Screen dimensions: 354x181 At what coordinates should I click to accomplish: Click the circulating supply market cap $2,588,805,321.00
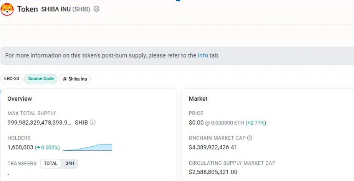tap(213, 172)
